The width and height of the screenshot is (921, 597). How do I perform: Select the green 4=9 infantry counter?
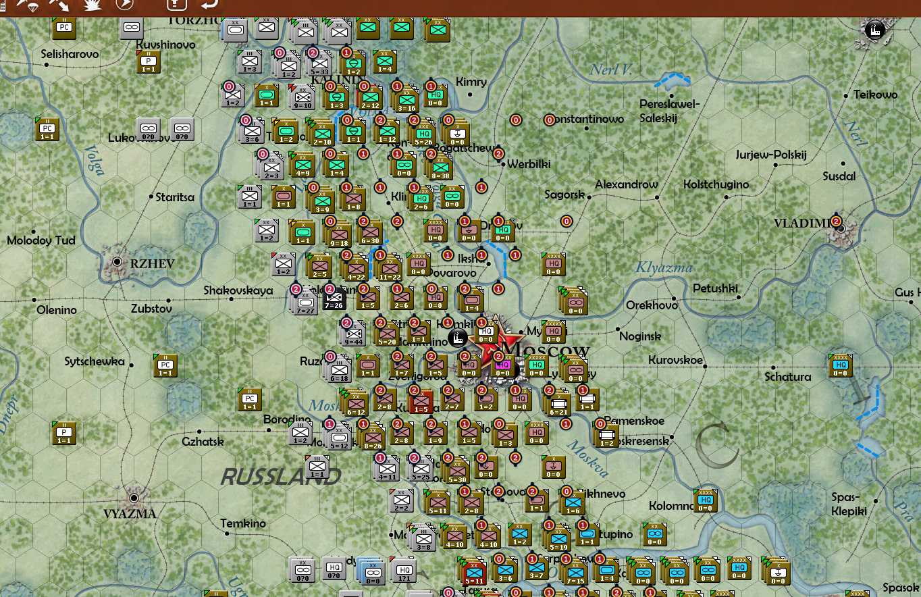pyautogui.click(x=301, y=164)
